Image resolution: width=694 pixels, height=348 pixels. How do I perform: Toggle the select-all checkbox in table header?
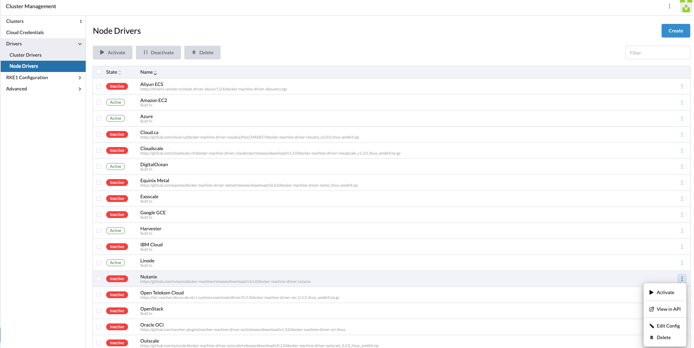click(99, 72)
